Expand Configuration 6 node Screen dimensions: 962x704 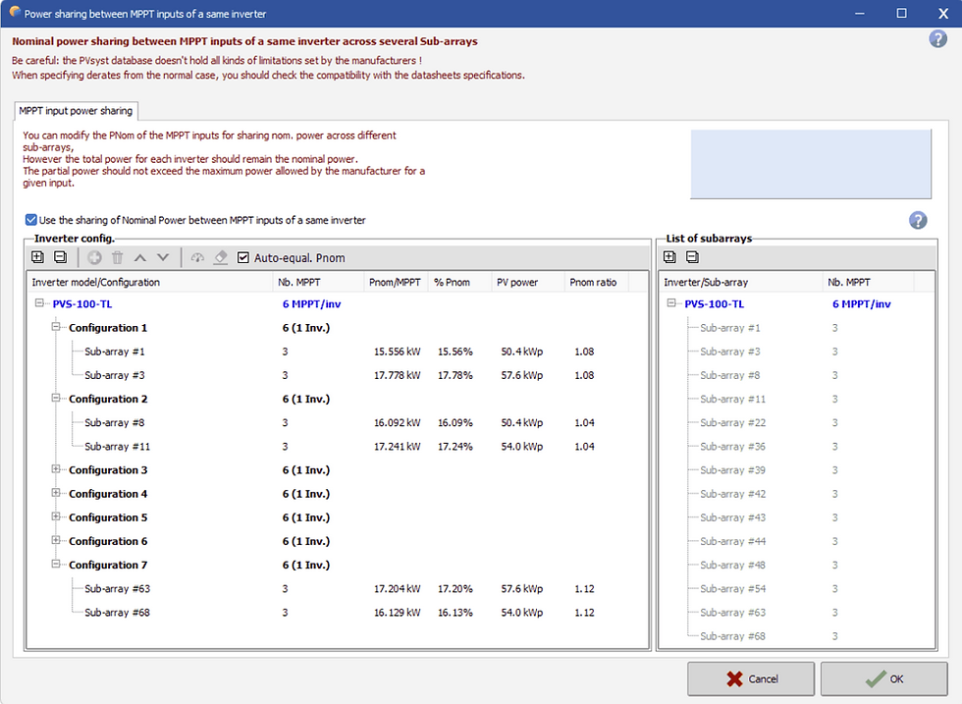coord(56,541)
